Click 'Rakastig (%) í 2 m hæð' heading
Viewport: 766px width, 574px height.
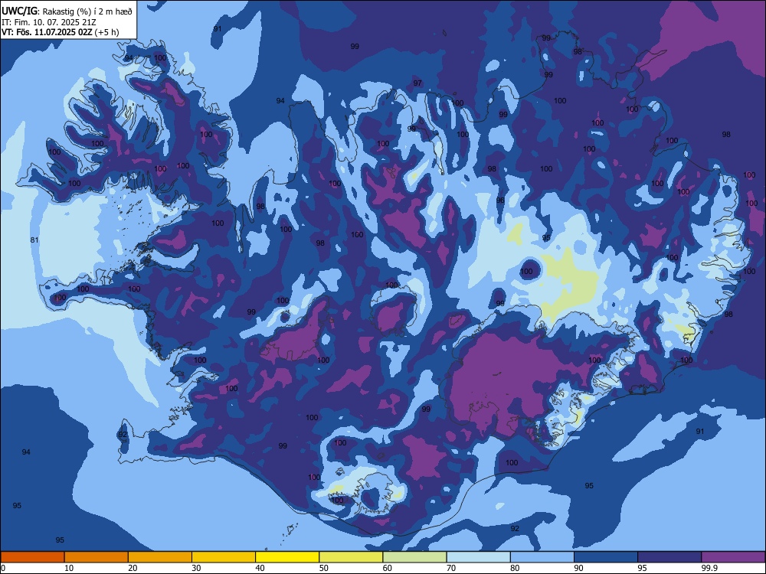(87, 11)
